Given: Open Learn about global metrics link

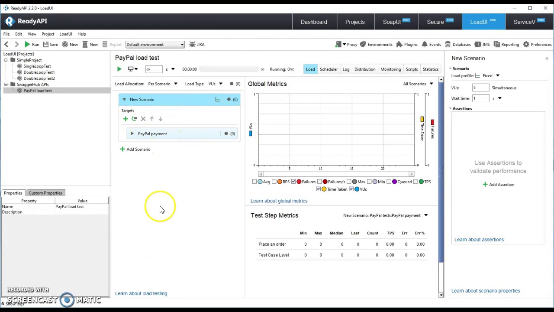Looking at the screenshot, I should (279, 201).
